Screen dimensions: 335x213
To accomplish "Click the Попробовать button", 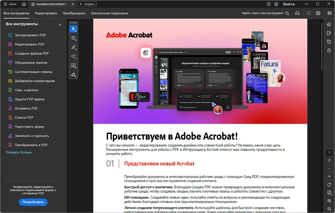I will pos(33,202).
